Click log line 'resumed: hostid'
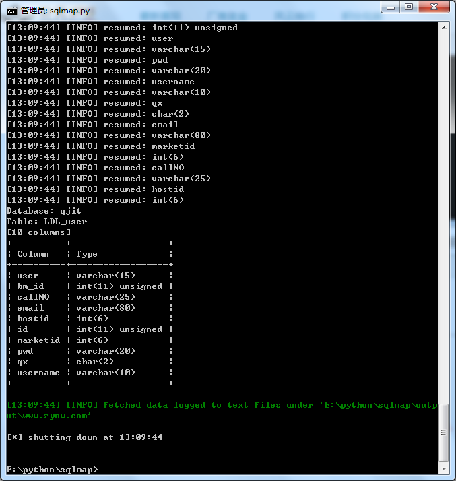 pos(96,189)
